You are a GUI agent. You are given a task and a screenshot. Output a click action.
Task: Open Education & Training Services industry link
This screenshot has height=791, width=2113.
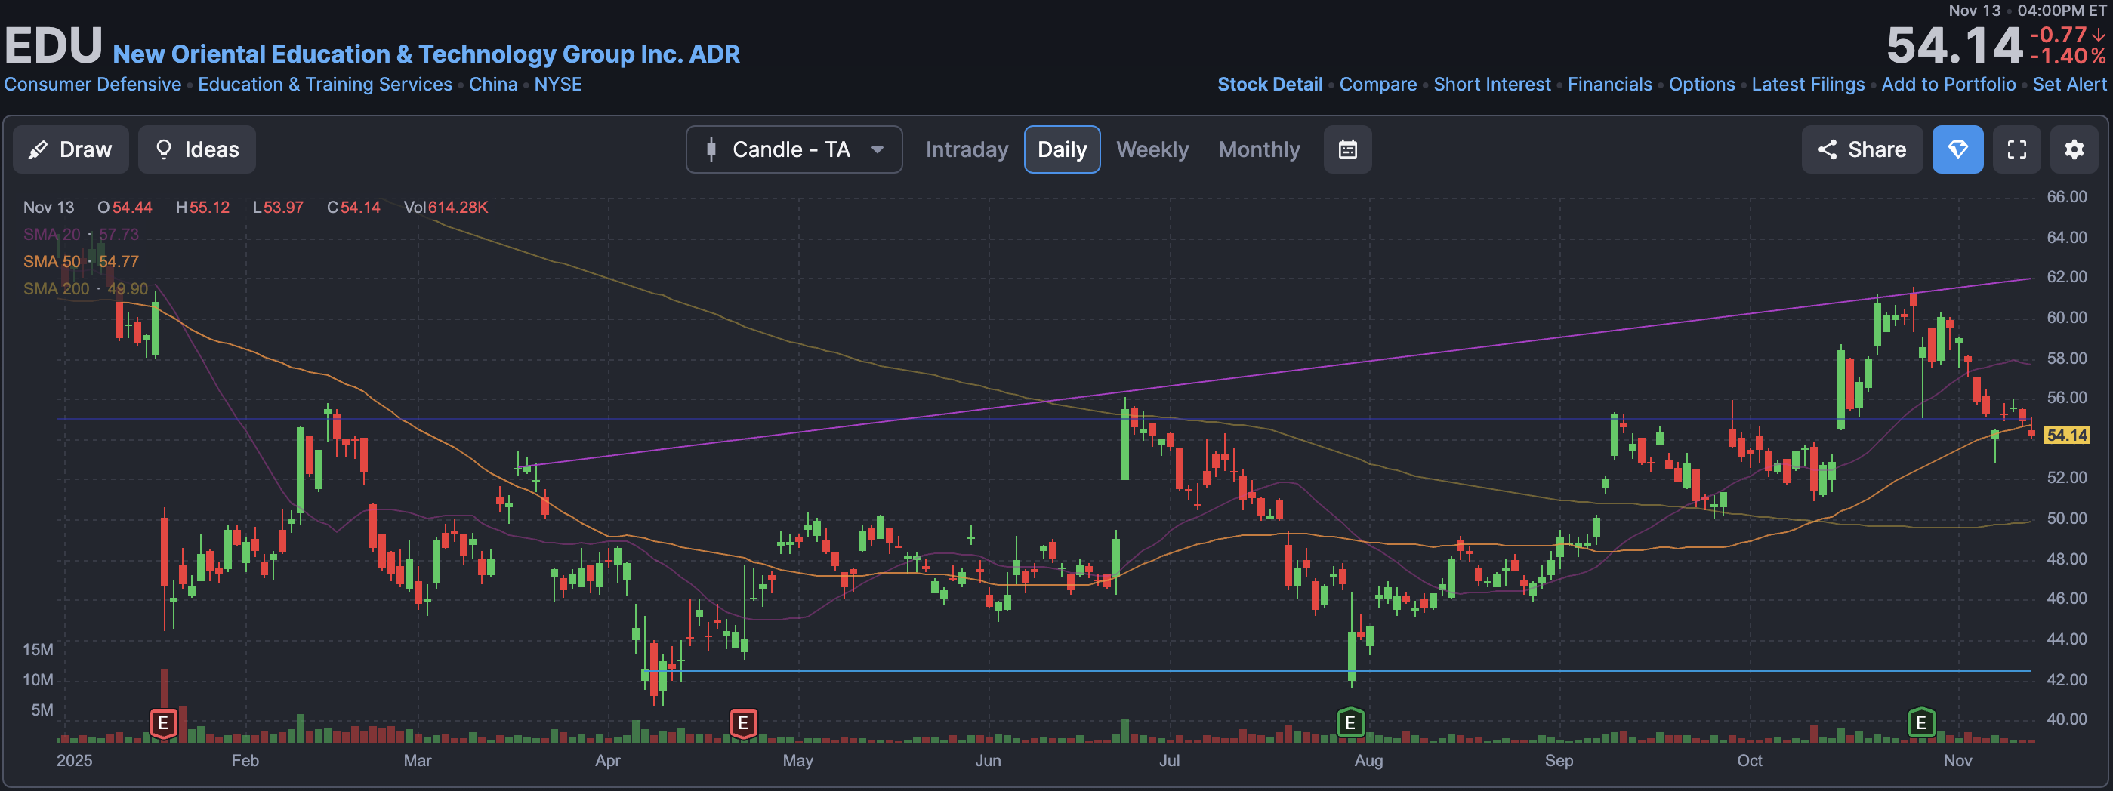(x=325, y=85)
